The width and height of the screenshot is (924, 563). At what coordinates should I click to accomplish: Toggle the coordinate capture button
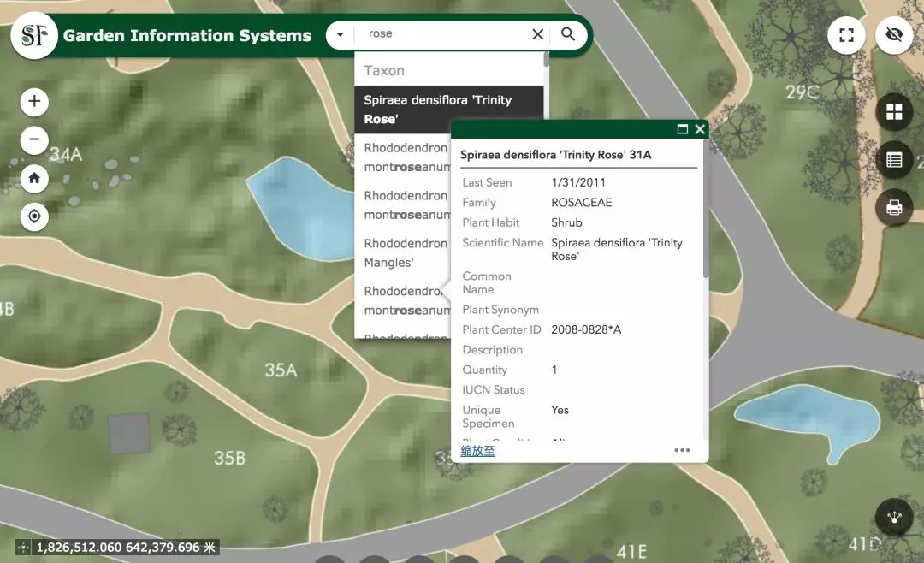(24, 548)
